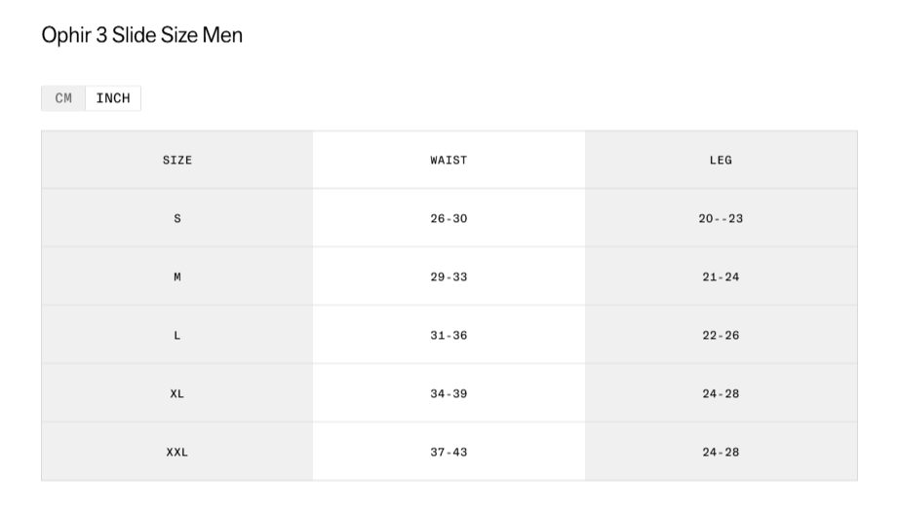Click waist value 37-43
Screen dimensions: 899x513
pos(449,452)
